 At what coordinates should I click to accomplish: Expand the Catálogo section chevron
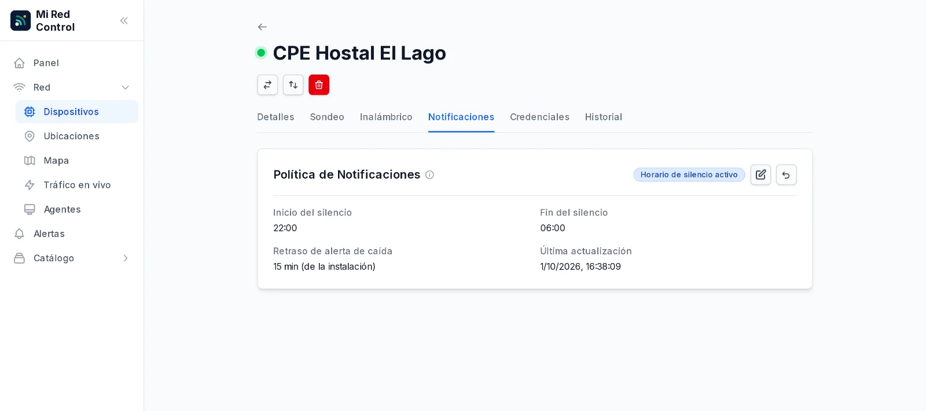point(125,258)
